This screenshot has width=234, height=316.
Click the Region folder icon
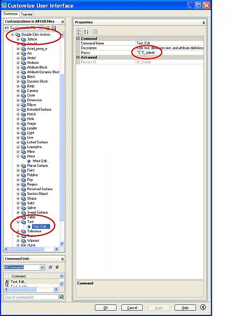coord(23,184)
